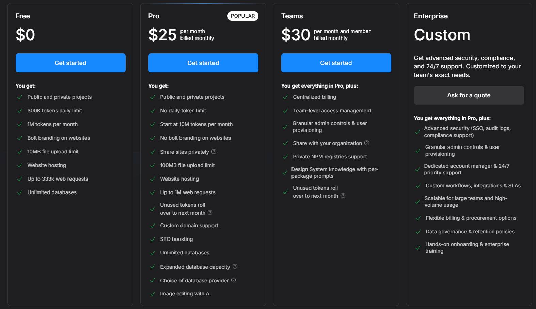
Task: Click the help icon on Teams' unused tokens rollover
Action: click(x=343, y=196)
